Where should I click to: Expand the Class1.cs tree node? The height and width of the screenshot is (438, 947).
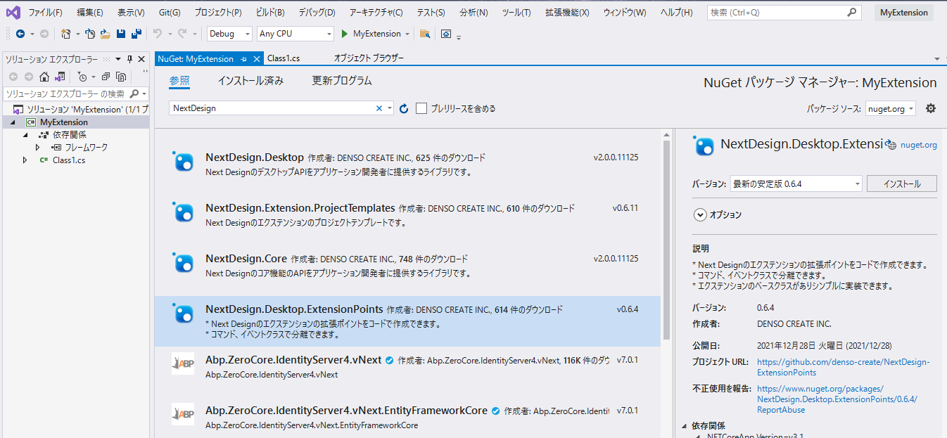(25, 160)
